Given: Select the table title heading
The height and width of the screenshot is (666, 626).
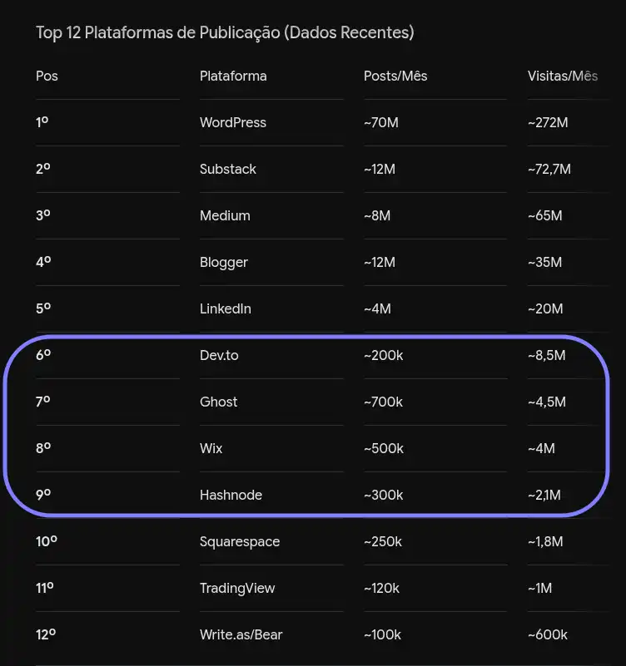Looking at the screenshot, I should point(225,32).
